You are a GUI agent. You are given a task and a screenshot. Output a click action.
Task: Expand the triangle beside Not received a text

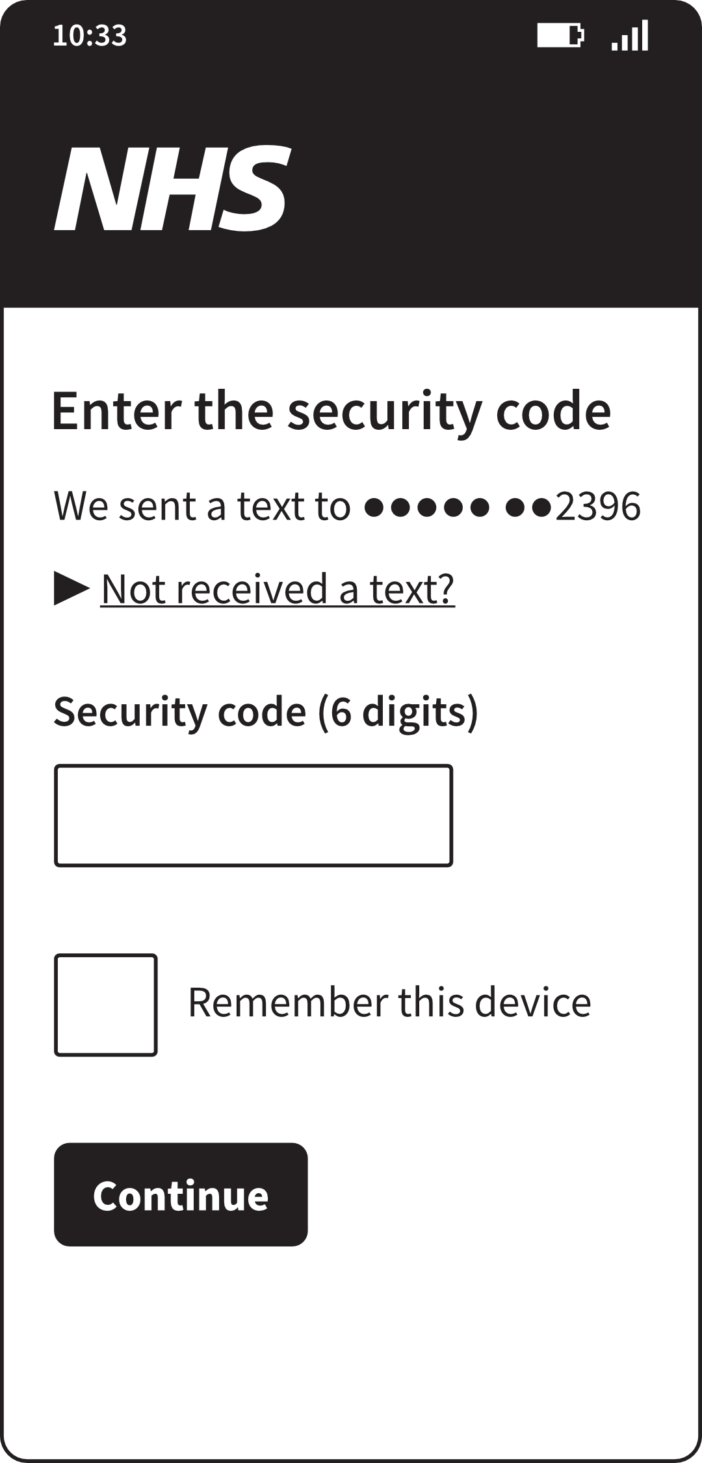coord(71,588)
